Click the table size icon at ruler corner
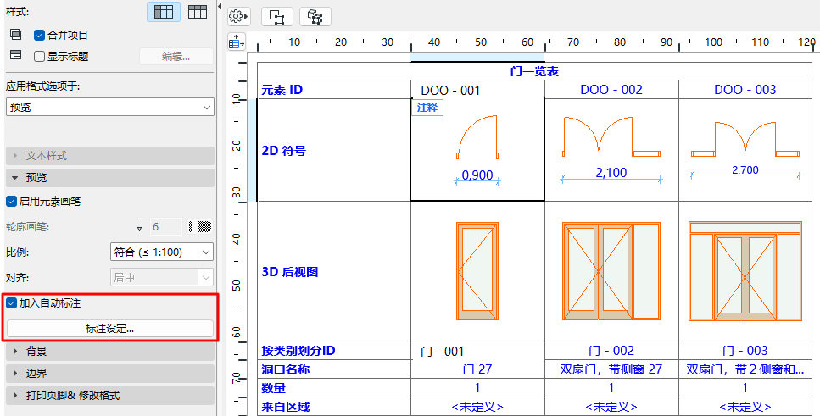Screen dimensions: 820x416 237,42
